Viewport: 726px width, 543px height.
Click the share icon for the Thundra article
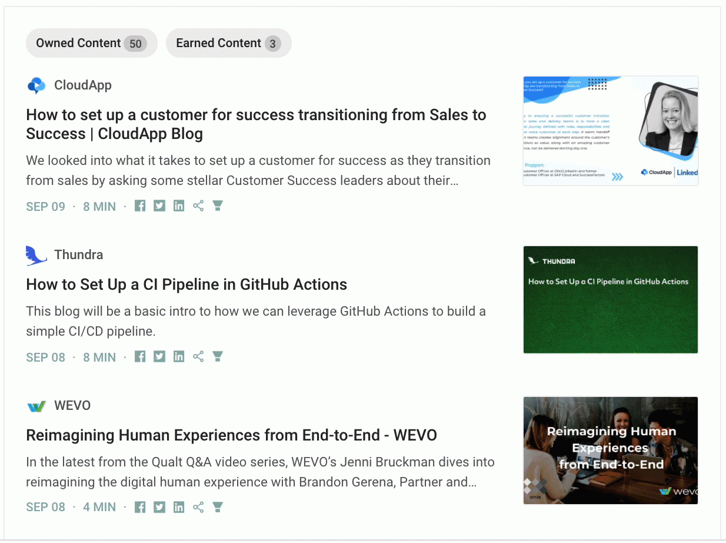click(x=198, y=357)
